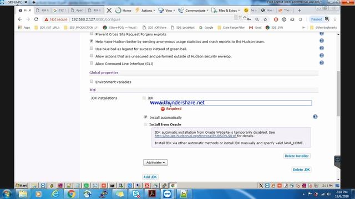
Task: Switch to TeamViewer in local taskbar
Action: 168,194
